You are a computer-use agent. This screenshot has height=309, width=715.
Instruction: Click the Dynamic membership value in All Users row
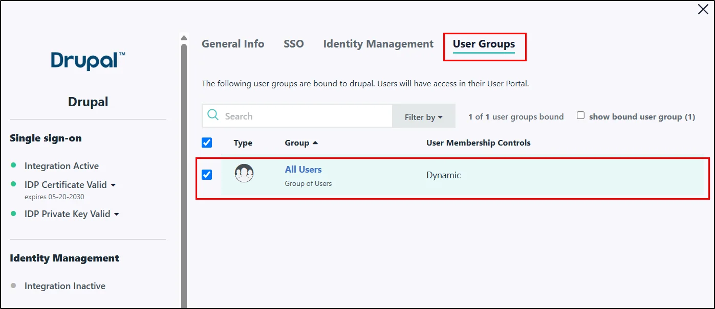443,175
